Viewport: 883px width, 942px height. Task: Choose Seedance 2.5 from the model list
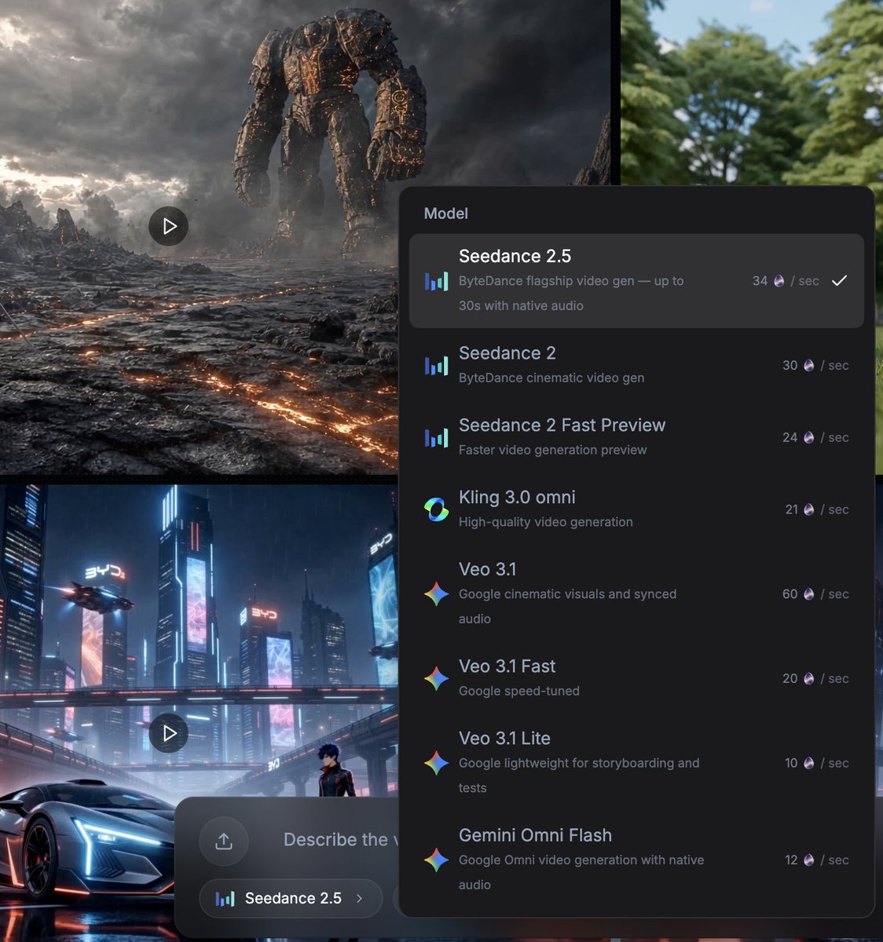tap(636, 281)
